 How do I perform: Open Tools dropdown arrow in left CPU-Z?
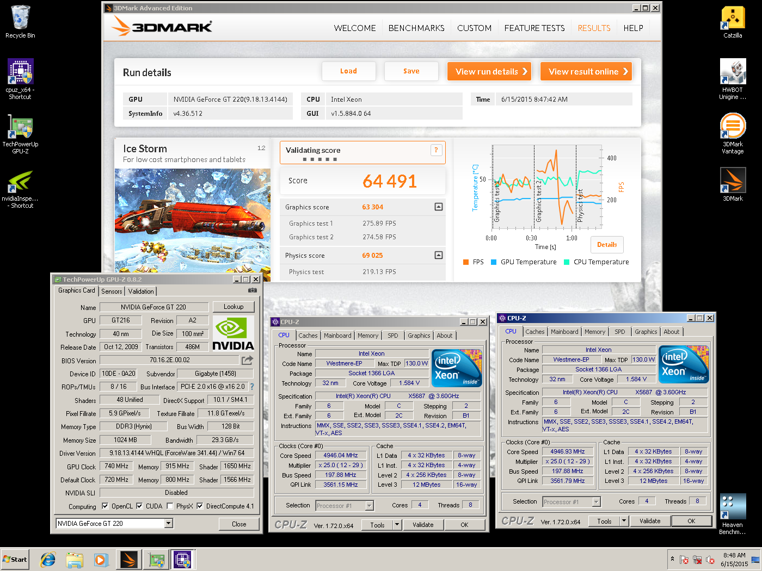click(397, 525)
